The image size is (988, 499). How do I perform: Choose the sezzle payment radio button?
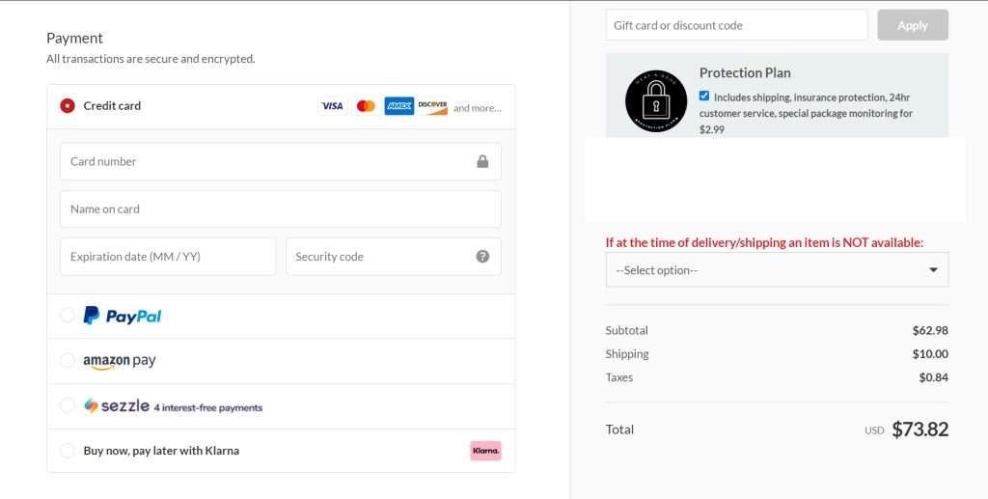coord(68,405)
